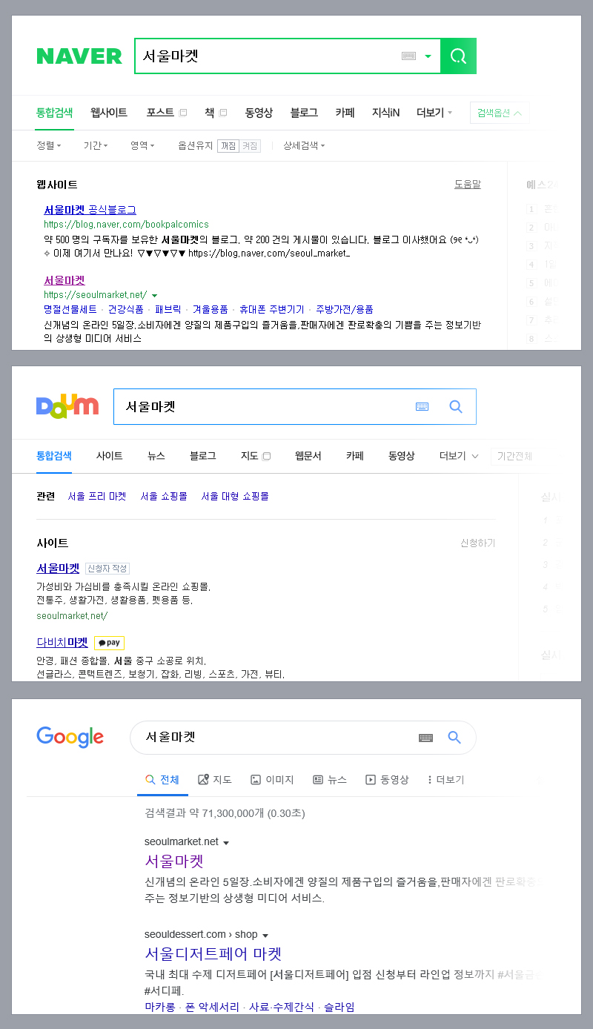Open Daum 지도 tab

(256, 456)
